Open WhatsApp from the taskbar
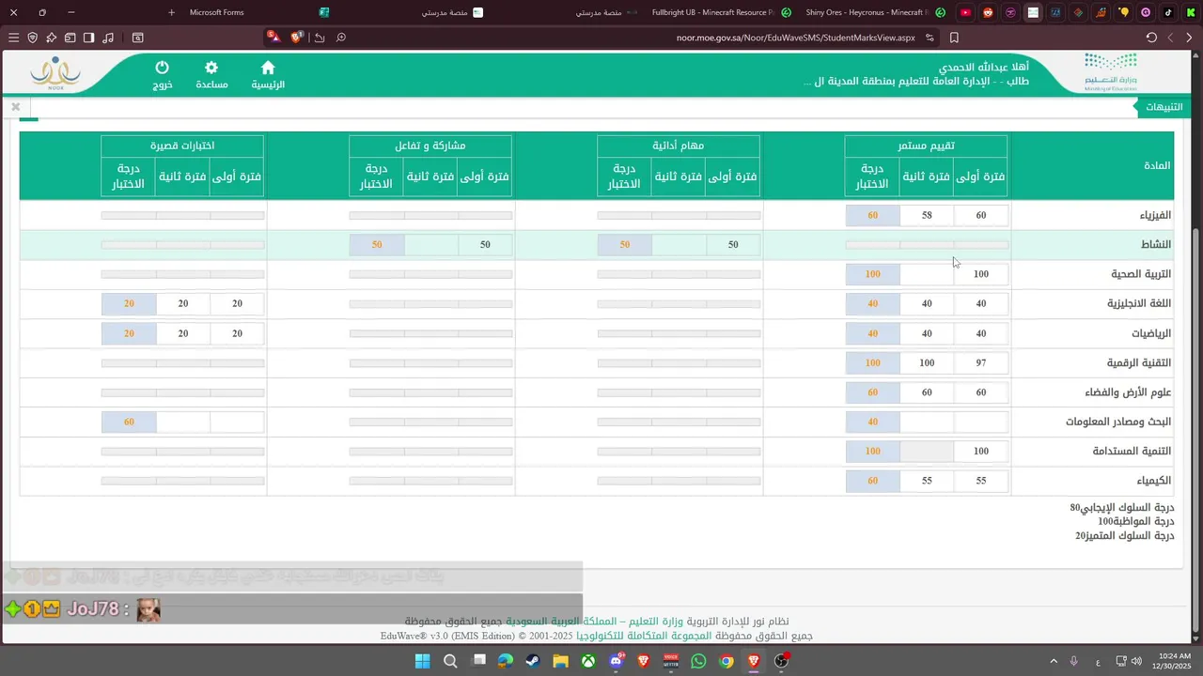1203x676 pixels. 698,661
